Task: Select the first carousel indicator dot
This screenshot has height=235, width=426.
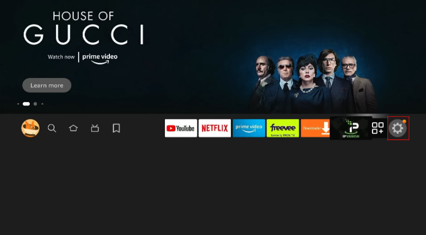Action: (x=18, y=104)
